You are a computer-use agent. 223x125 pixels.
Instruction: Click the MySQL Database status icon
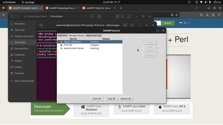[61, 42]
